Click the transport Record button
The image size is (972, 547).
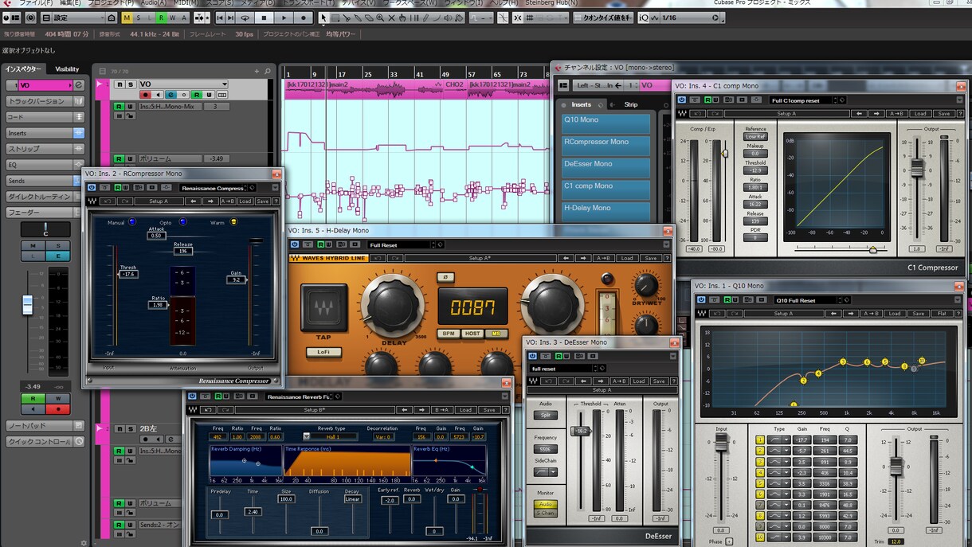click(303, 18)
